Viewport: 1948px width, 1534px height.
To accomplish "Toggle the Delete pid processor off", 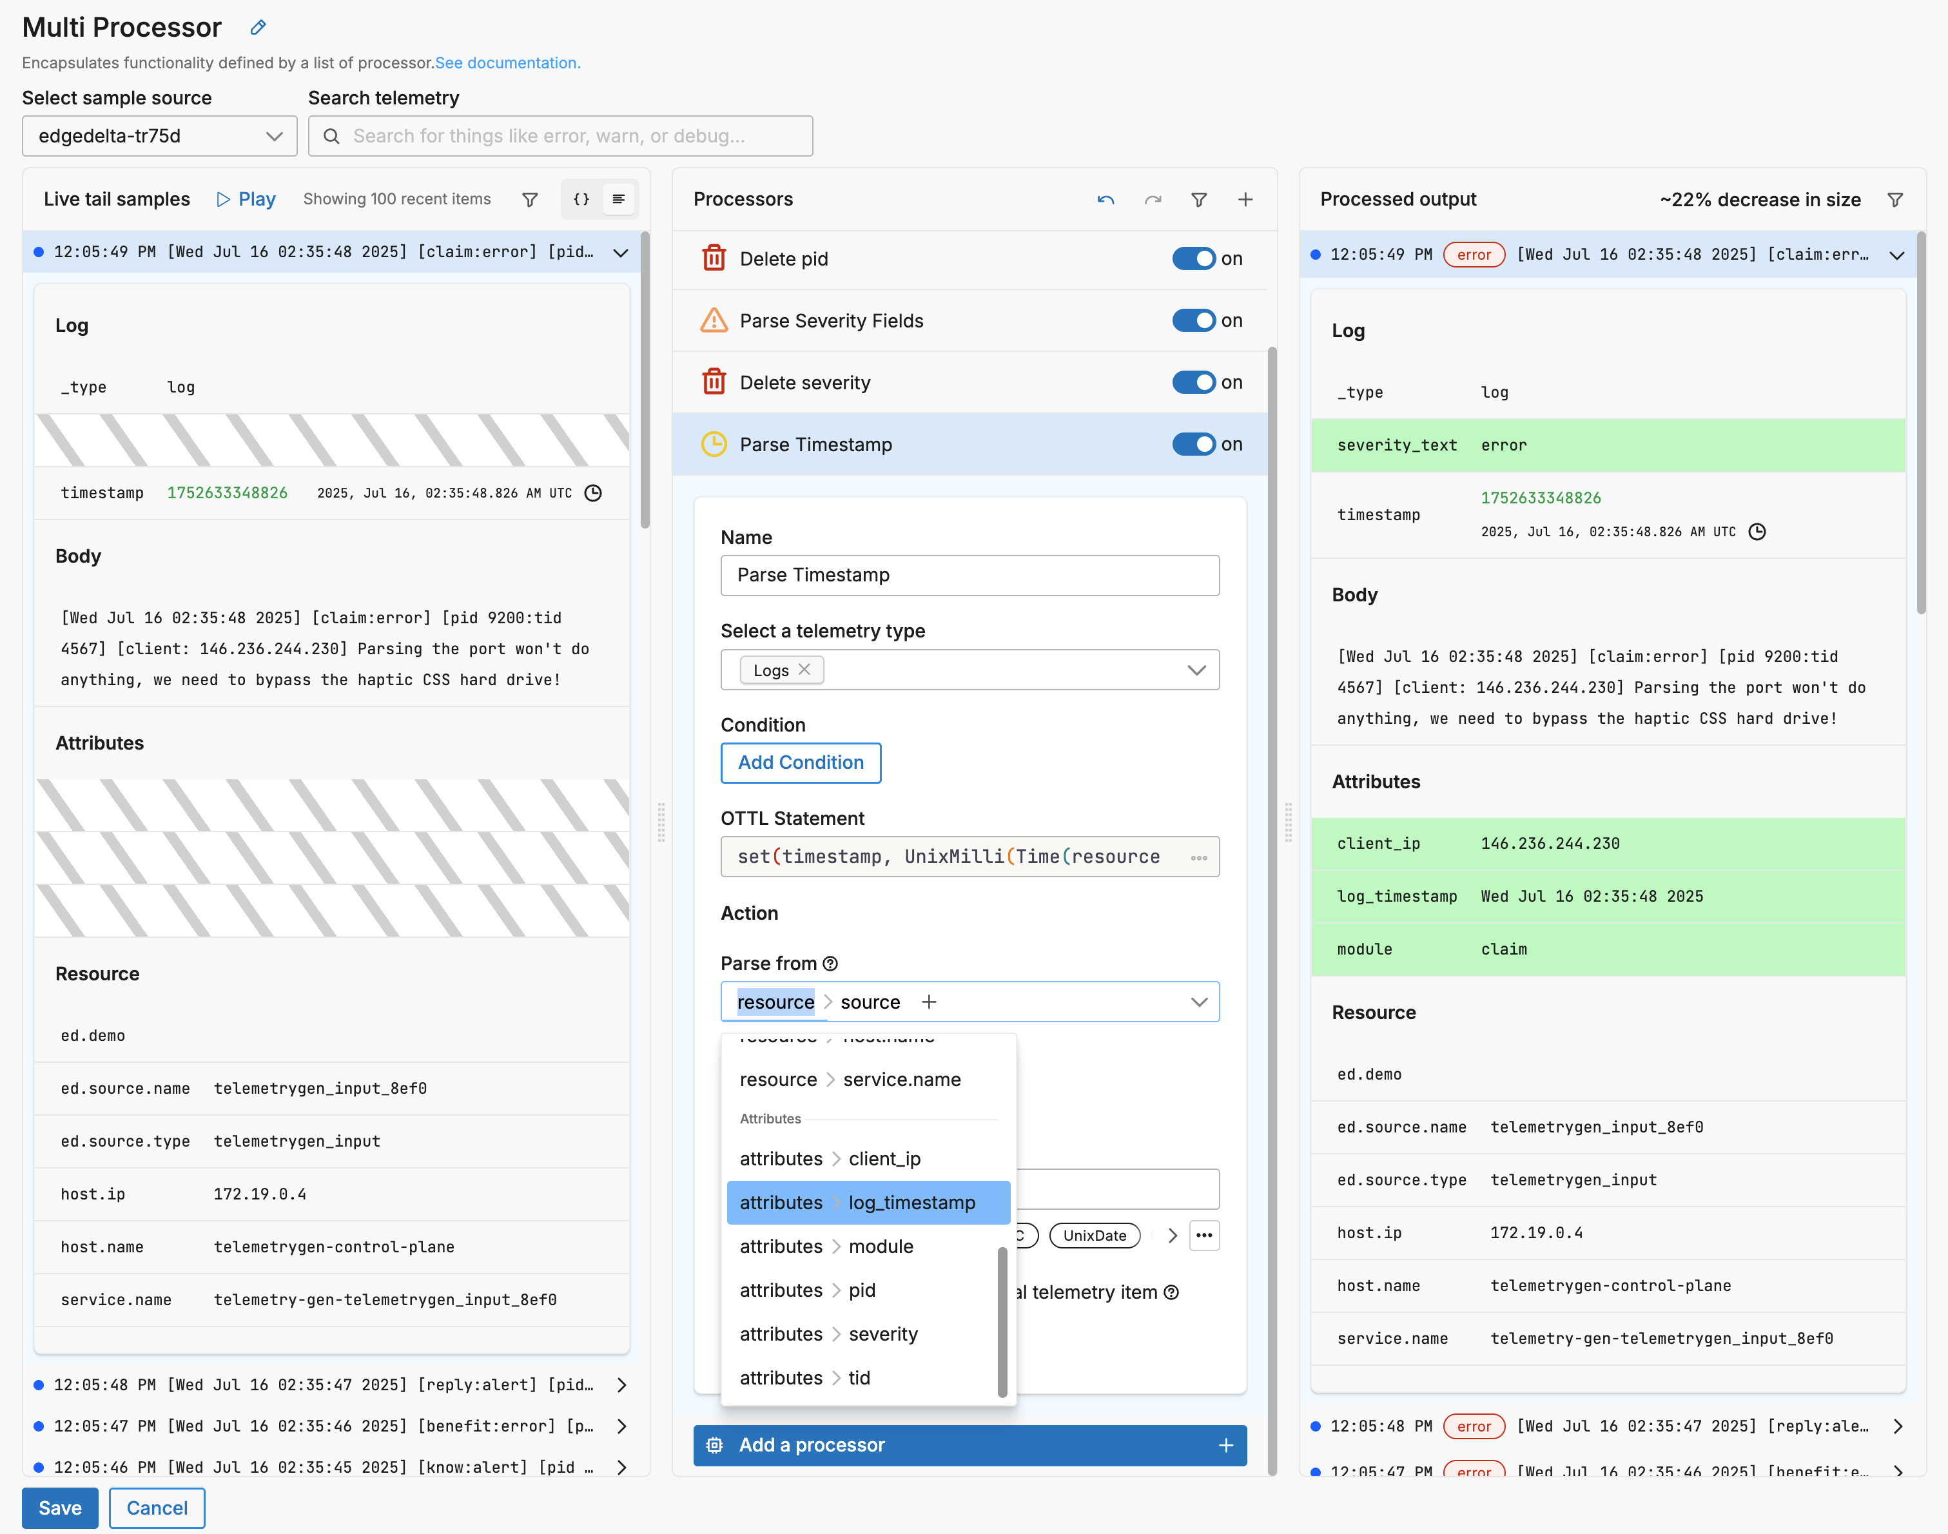I will click(x=1194, y=258).
